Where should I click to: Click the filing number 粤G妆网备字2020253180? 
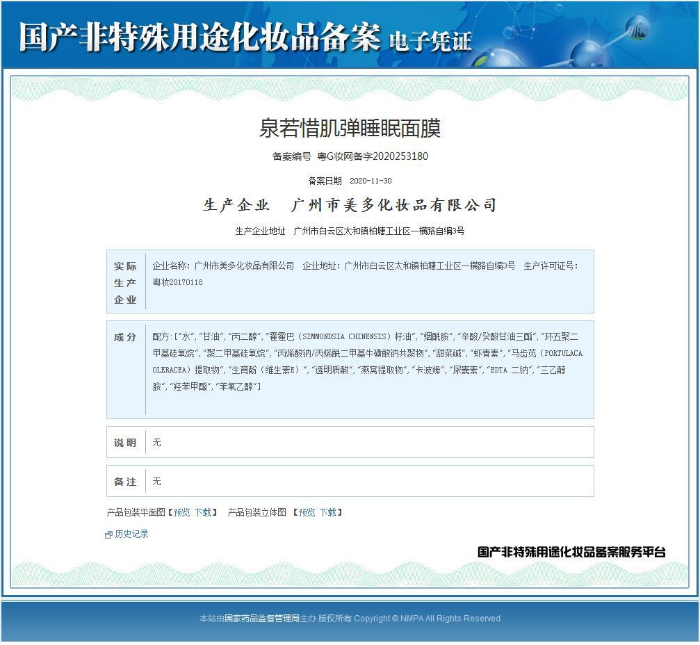373,156
